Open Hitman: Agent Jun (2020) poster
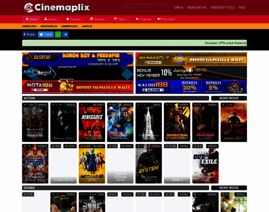 coord(205,122)
